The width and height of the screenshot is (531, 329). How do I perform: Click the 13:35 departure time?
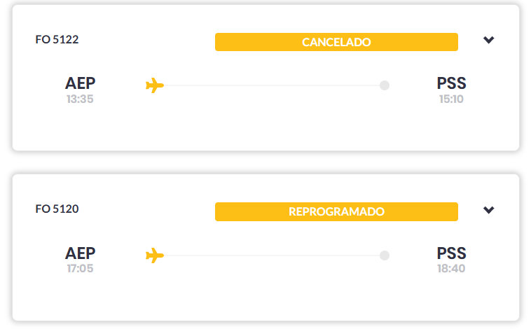[x=80, y=99]
